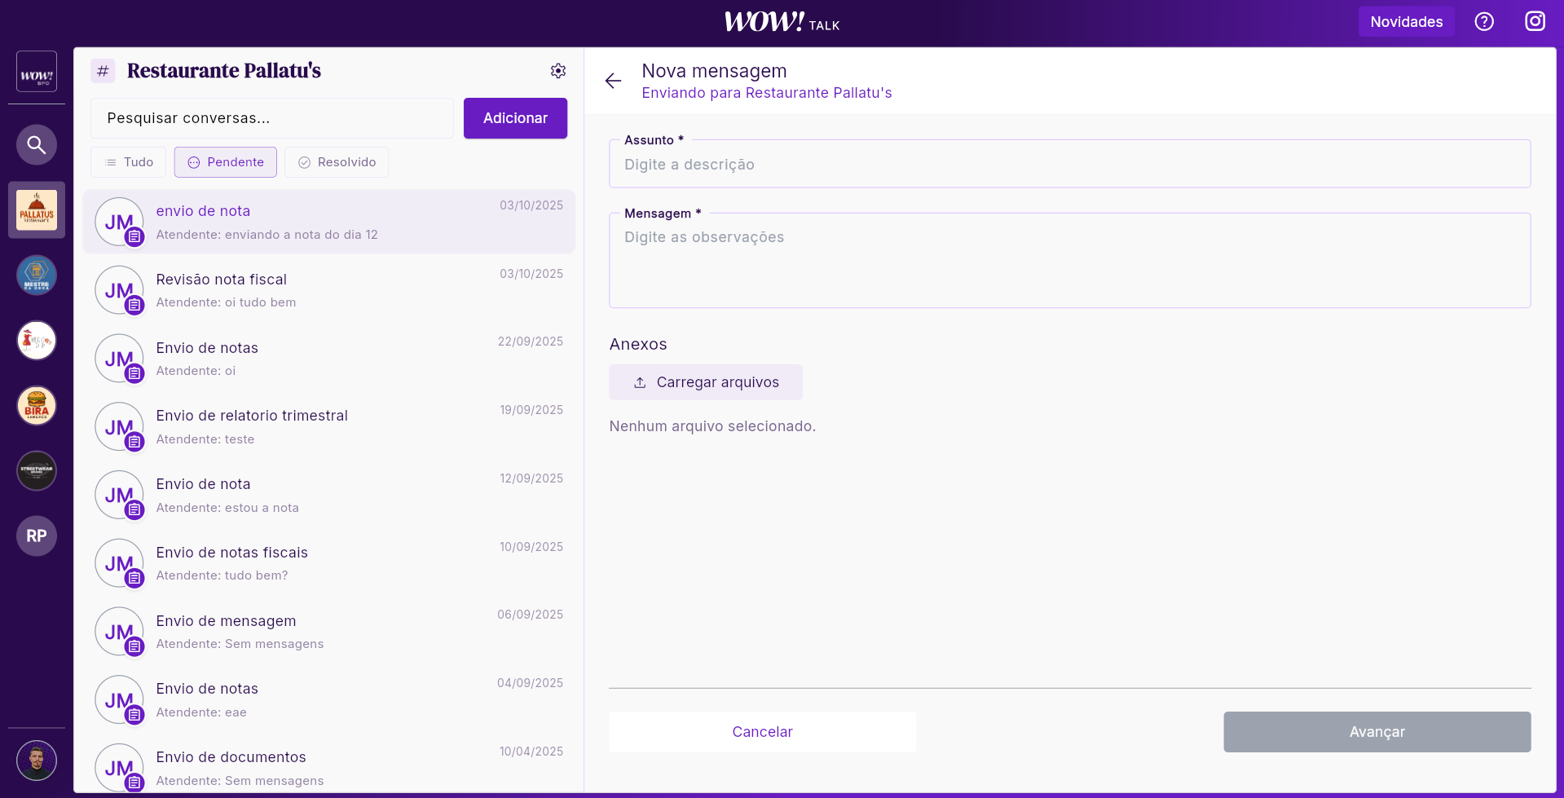
Task: Open the Pallatus restaurant workspace icon
Action: [37, 209]
